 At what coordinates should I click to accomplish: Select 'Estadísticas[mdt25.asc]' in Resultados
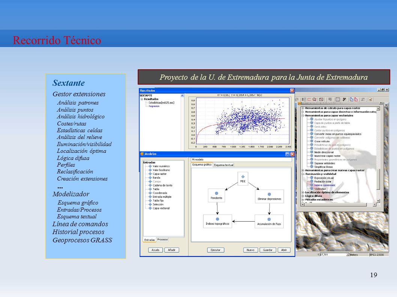point(161,103)
